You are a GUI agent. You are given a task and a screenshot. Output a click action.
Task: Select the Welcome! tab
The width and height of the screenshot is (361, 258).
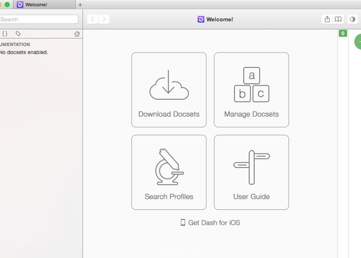coord(43,5)
